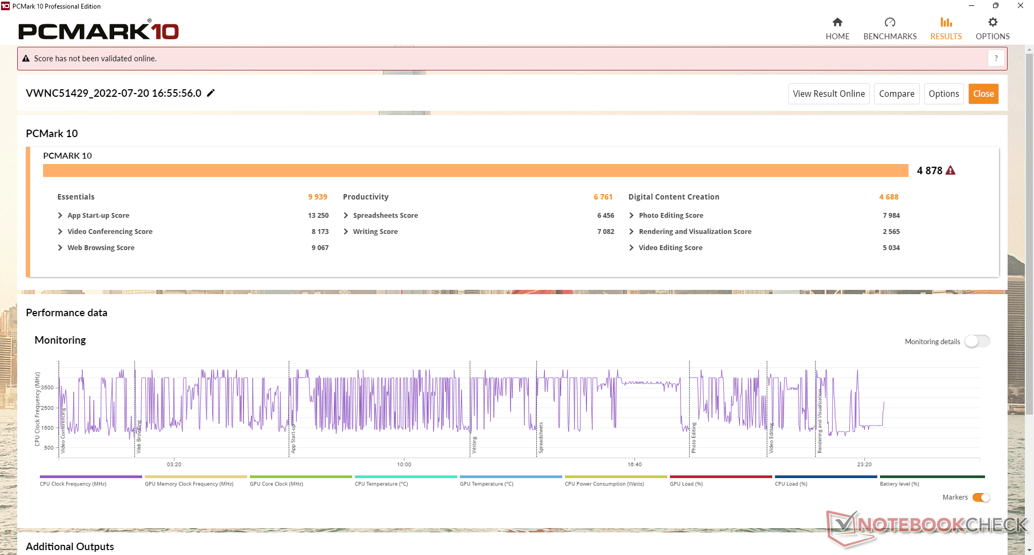Click the Web Browsing marker in chart
Screen dimensions: 1034x555
click(x=138, y=437)
